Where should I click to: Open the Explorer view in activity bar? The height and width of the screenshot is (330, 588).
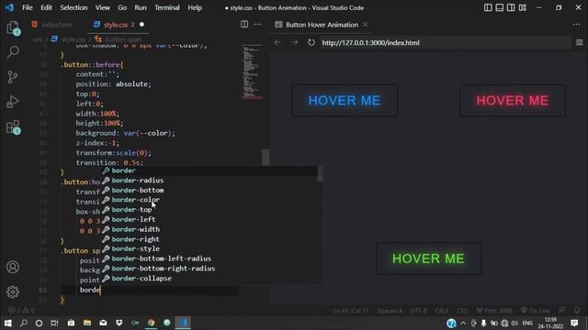[x=13, y=27]
